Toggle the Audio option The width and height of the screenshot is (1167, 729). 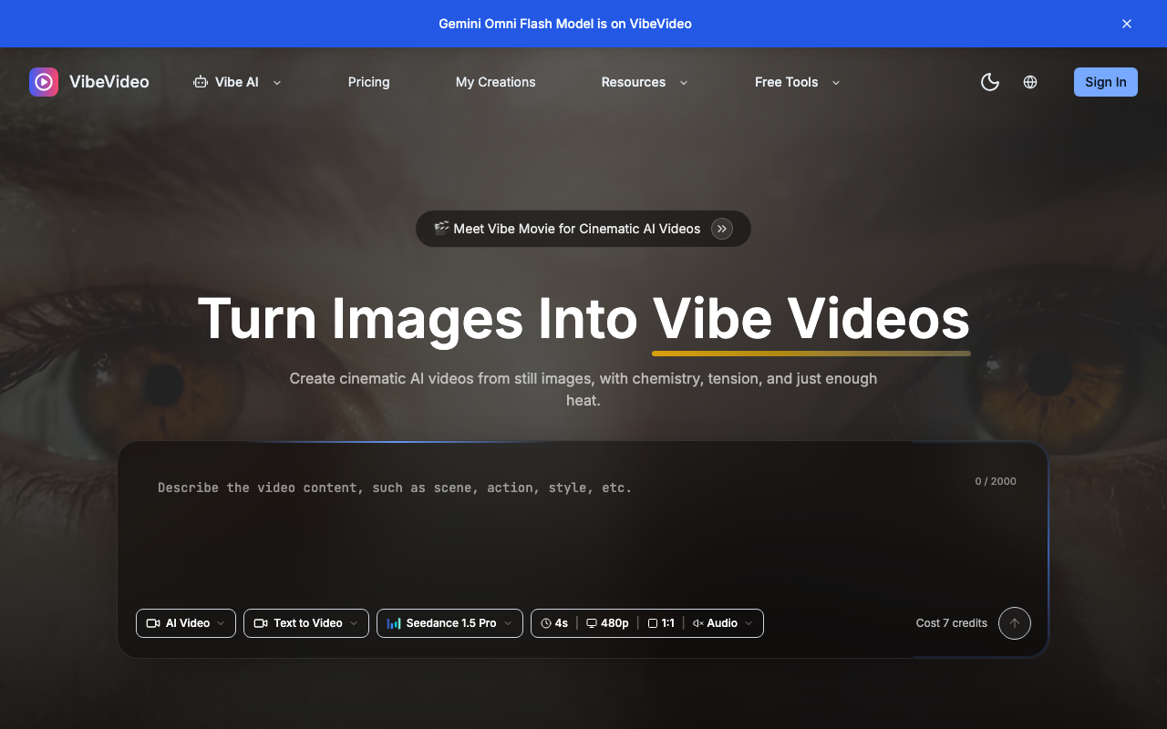tap(715, 623)
